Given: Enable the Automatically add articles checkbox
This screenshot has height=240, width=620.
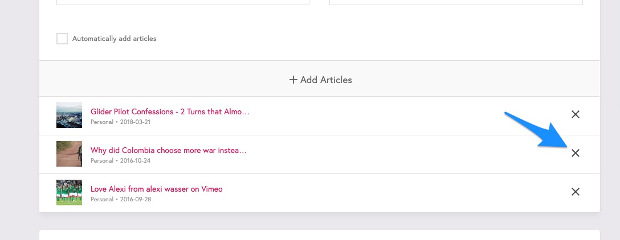Looking at the screenshot, I should point(62,39).
